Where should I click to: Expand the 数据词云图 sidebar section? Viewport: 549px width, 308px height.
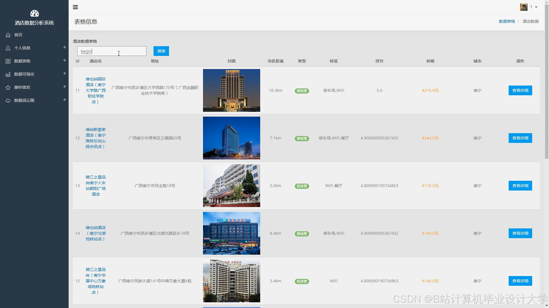(x=65, y=100)
